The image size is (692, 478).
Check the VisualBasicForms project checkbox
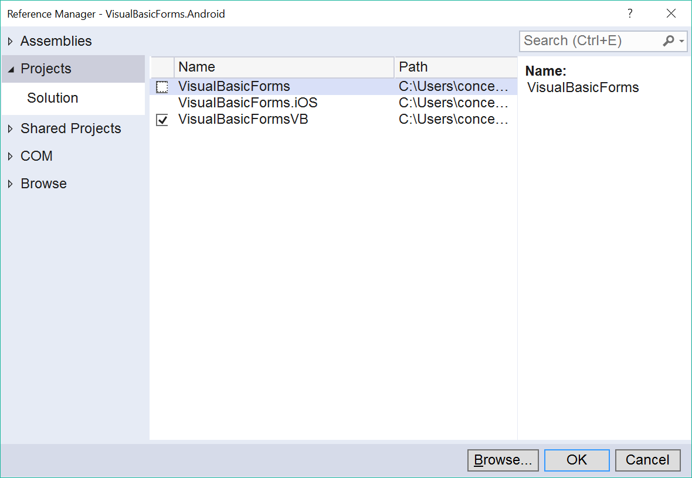click(x=162, y=87)
